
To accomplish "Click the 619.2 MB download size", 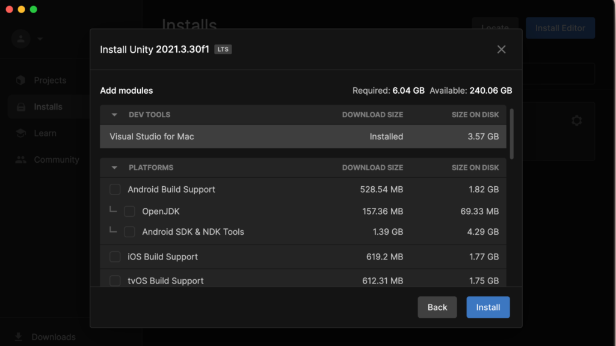I will pos(384,257).
